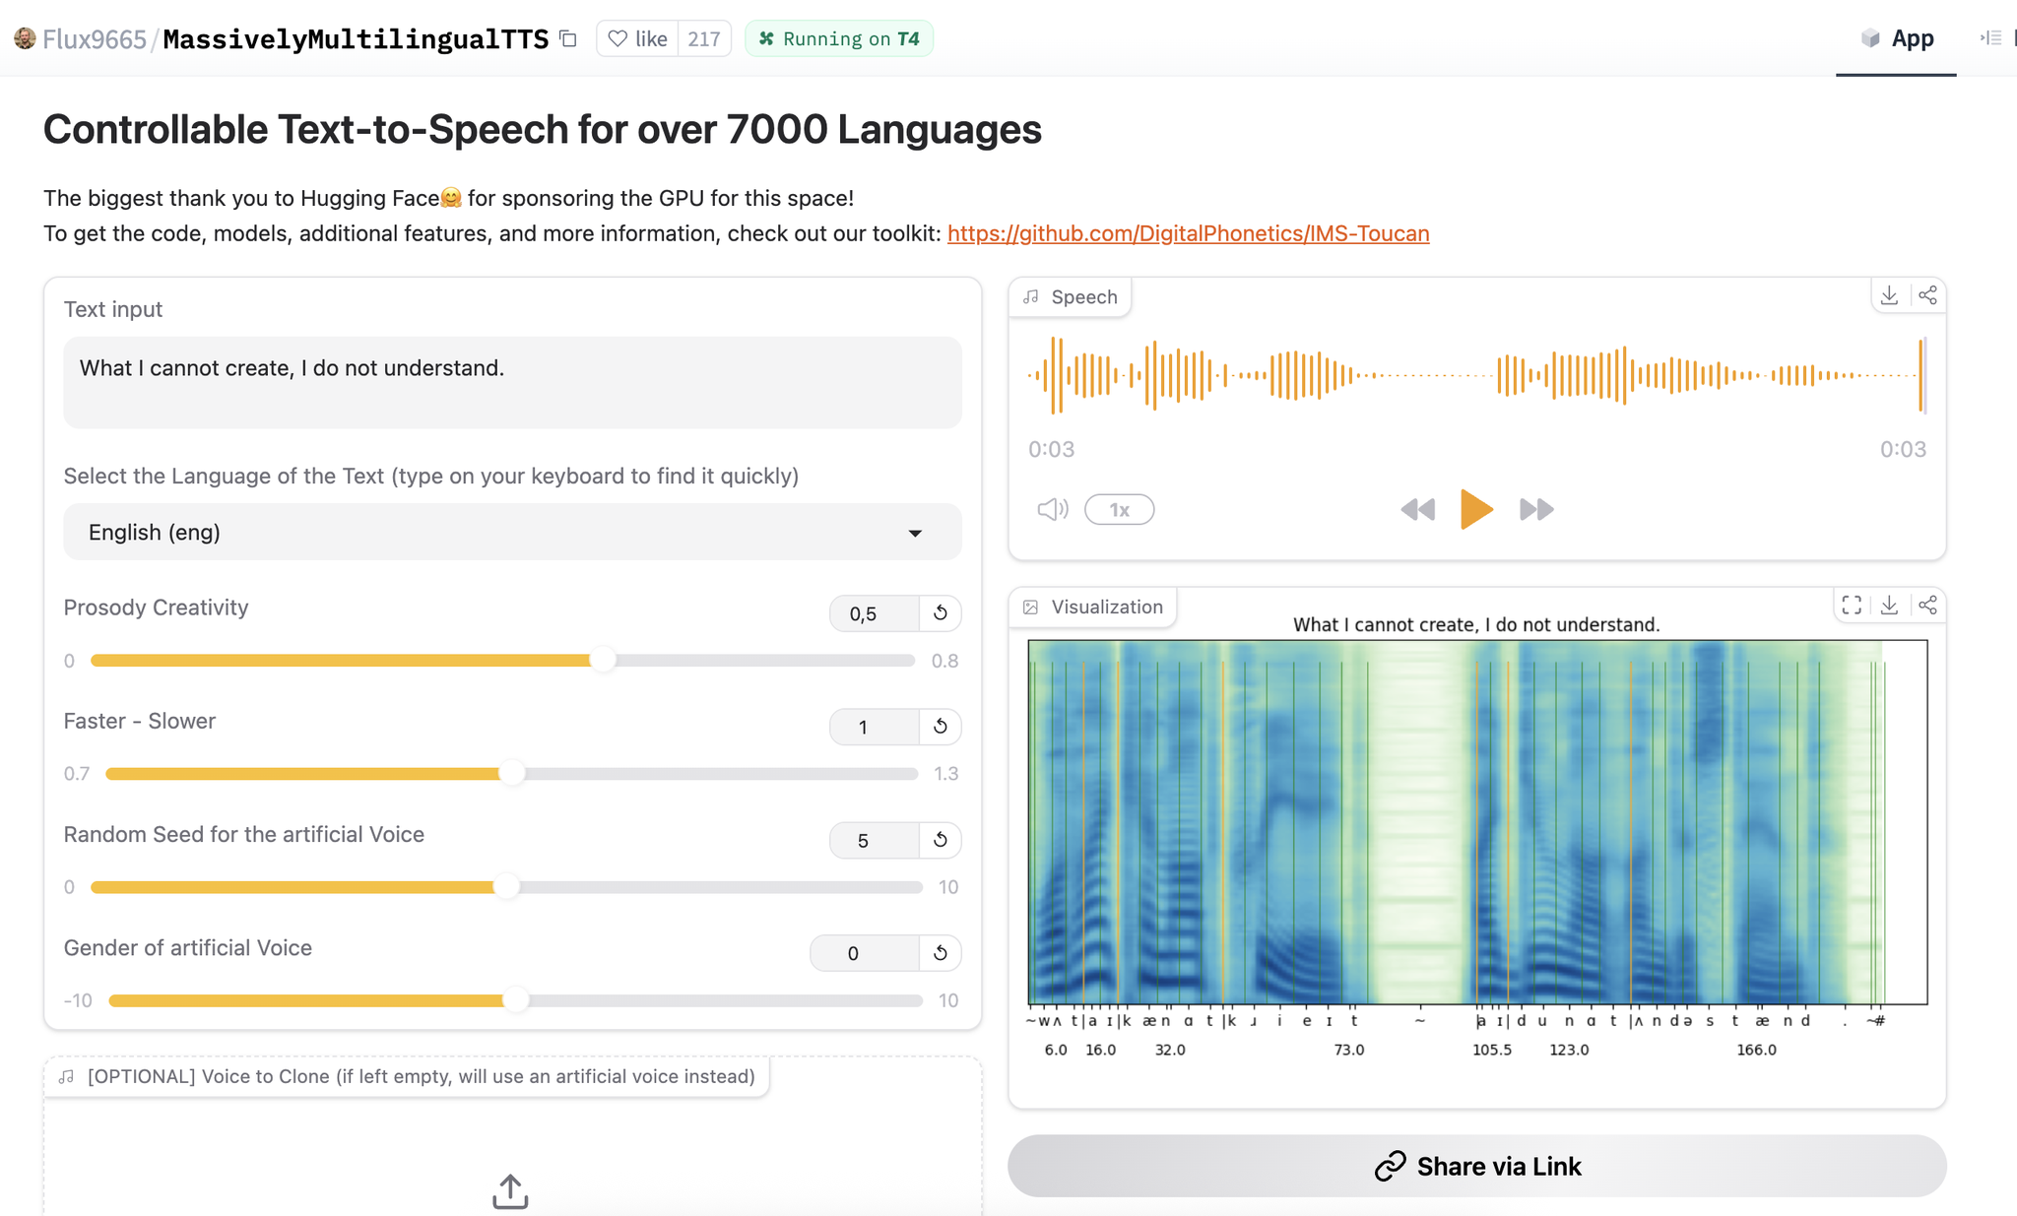Reset Prosody Creativity to default
This screenshot has height=1216, width=2017.
(x=941, y=613)
